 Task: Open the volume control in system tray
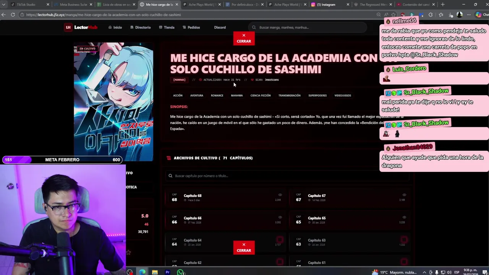449,272
